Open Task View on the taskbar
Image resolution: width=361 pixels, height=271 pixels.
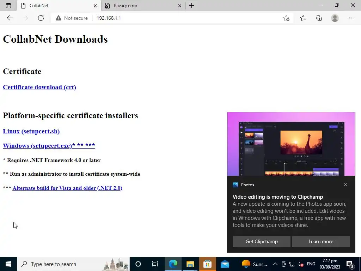click(x=155, y=264)
